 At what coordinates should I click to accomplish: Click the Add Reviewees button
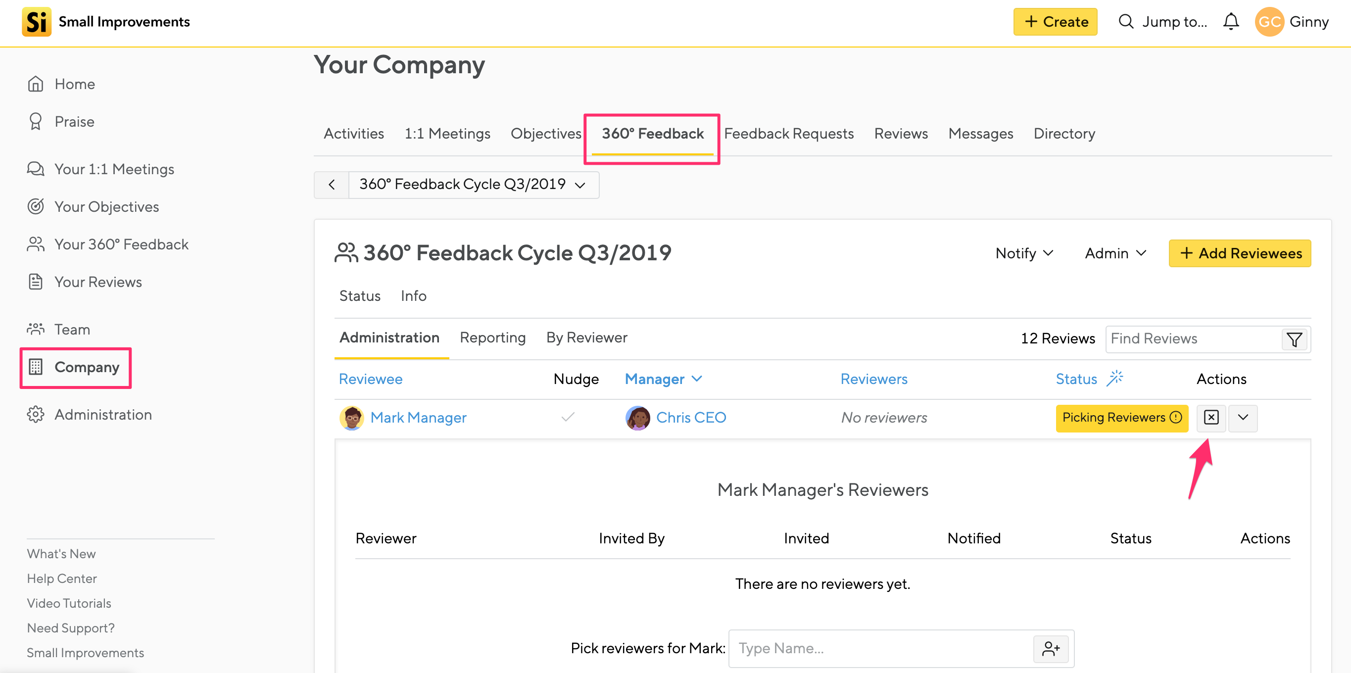click(1239, 253)
